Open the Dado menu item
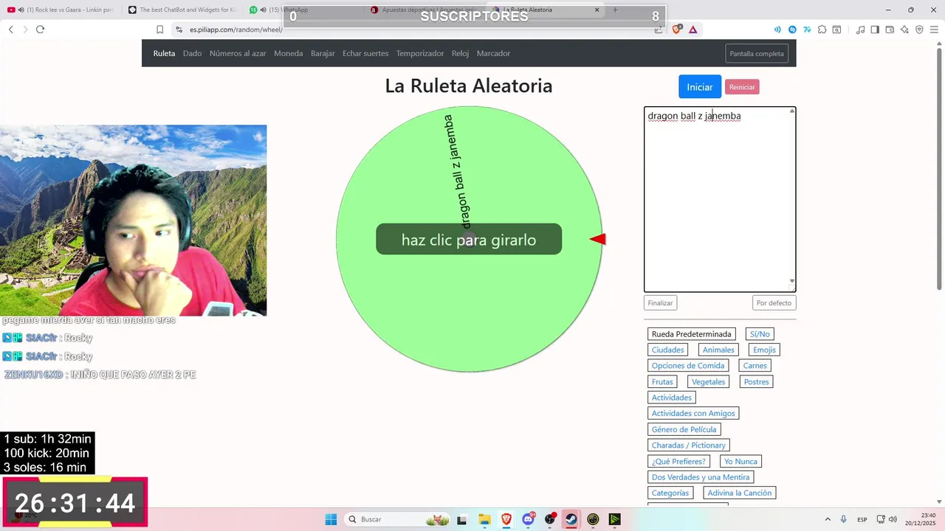 pyautogui.click(x=192, y=53)
